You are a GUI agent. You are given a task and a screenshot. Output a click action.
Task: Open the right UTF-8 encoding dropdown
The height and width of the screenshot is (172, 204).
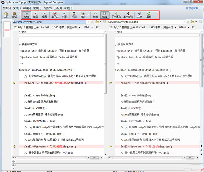pyautogui.click(x=184, y=27)
